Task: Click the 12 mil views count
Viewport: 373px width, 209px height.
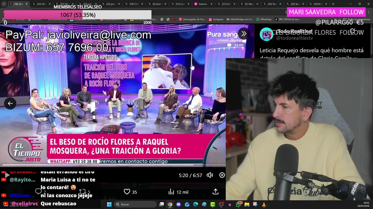Action: 182,192
